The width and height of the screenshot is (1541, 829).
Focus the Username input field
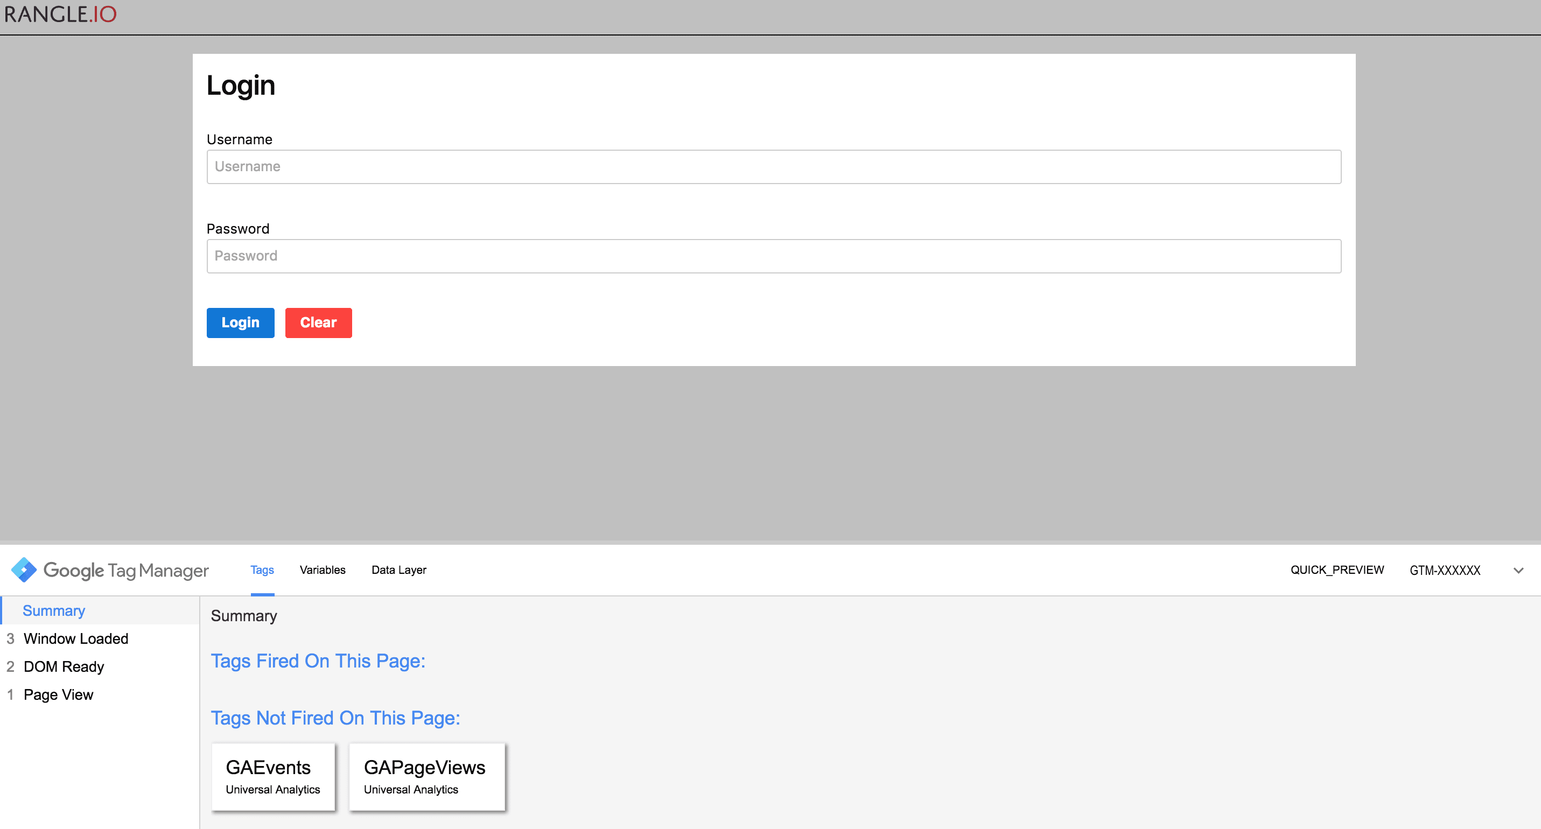pos(774,167)
